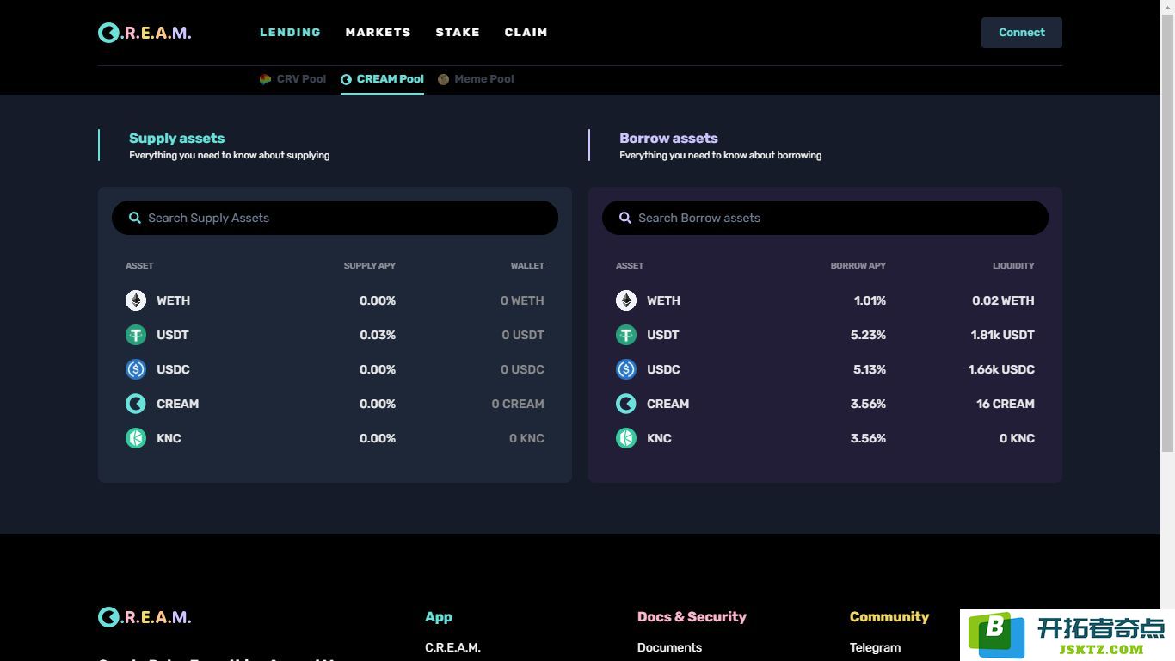
Task: Click the Connect wallet button
Action: (x=1022, y=33)
